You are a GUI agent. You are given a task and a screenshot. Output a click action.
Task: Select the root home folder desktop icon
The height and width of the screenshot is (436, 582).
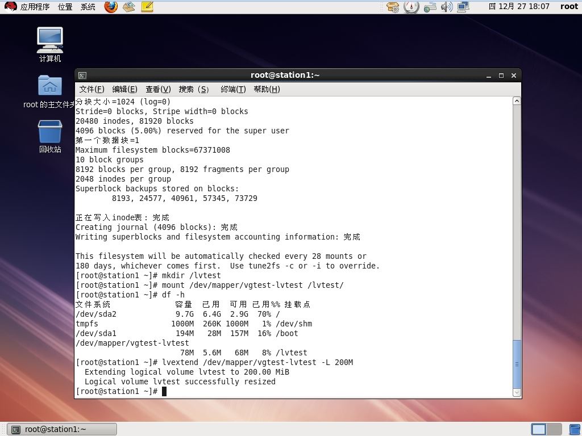click(49, 91)
